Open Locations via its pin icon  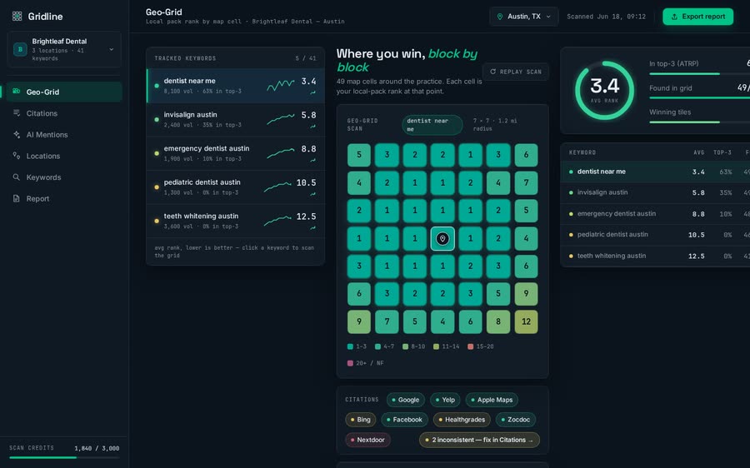click(x=17, y=156)
